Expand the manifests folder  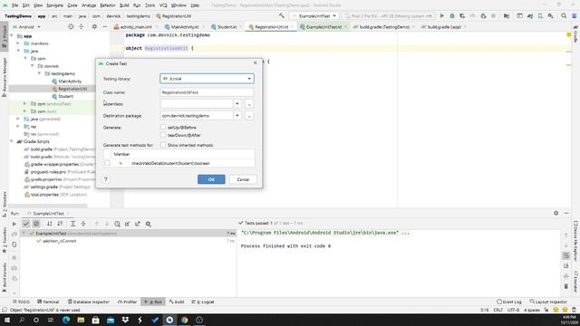[18, 43]
